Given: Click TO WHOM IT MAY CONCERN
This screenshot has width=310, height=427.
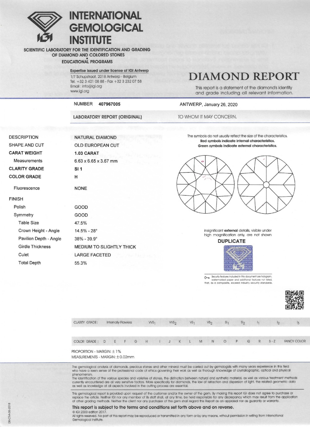Looking at the screenshot, I should (x=207, y=117).
